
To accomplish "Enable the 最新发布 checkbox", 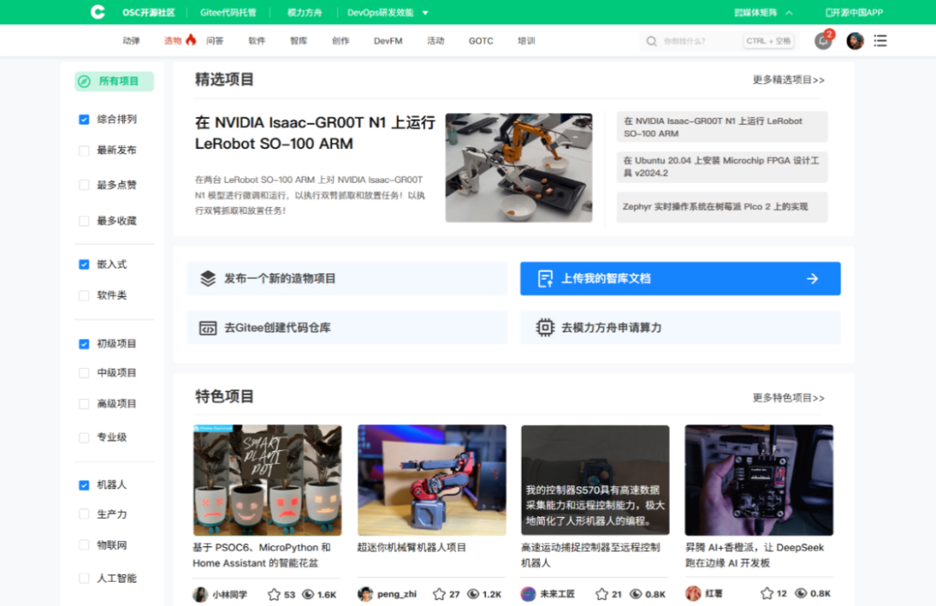I will pos(84,151).
